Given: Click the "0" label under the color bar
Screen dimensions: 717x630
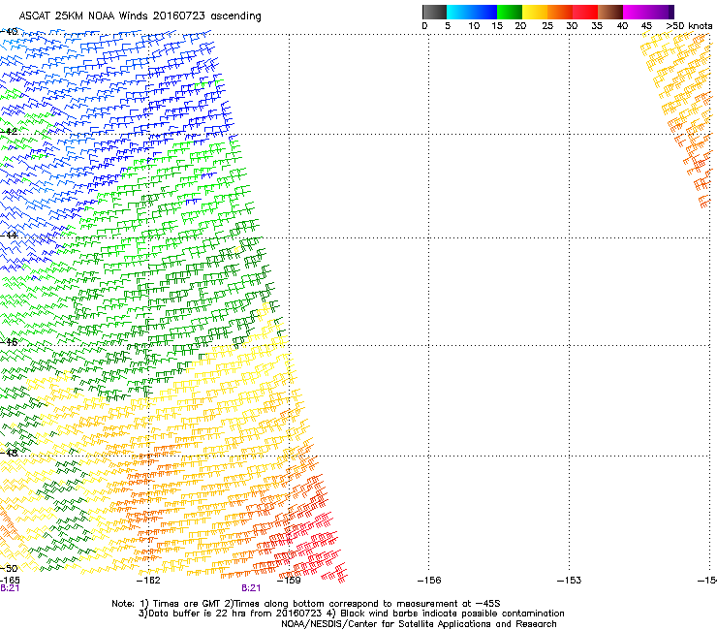Looking at the screenshot, I should pos(424,26).
